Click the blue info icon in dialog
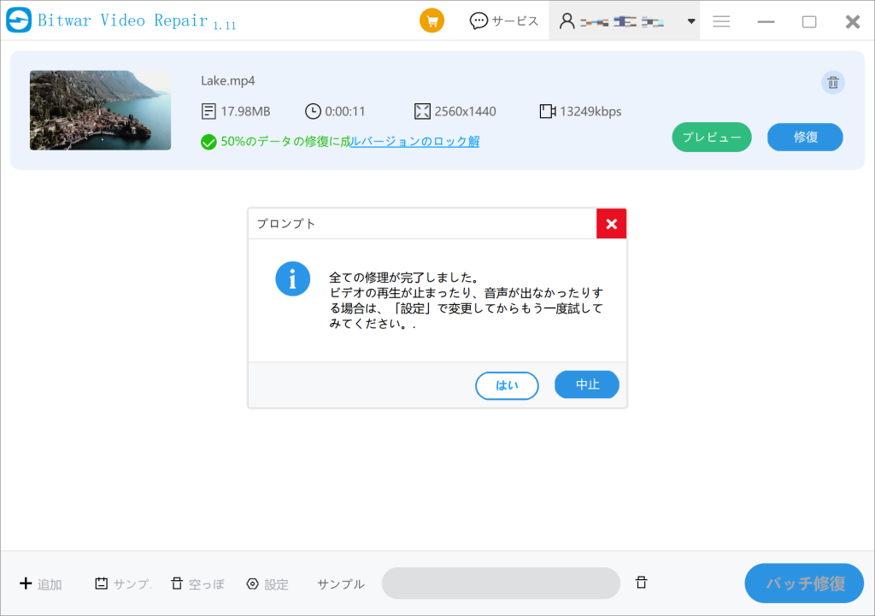This screenshot has height=616, width=875. pyautogui.click(x=292, y=279)
